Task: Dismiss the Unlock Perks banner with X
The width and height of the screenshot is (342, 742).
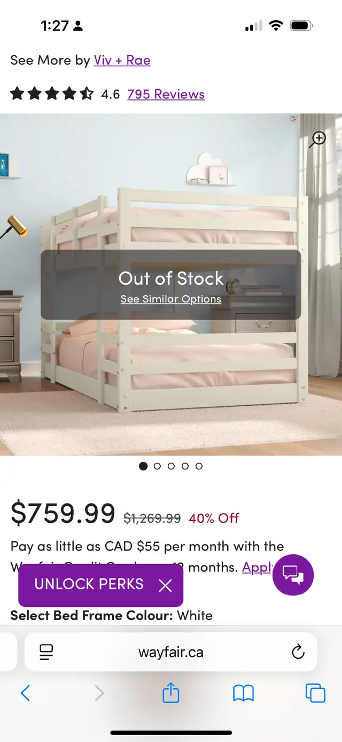Action: click(x=166, y=585)
